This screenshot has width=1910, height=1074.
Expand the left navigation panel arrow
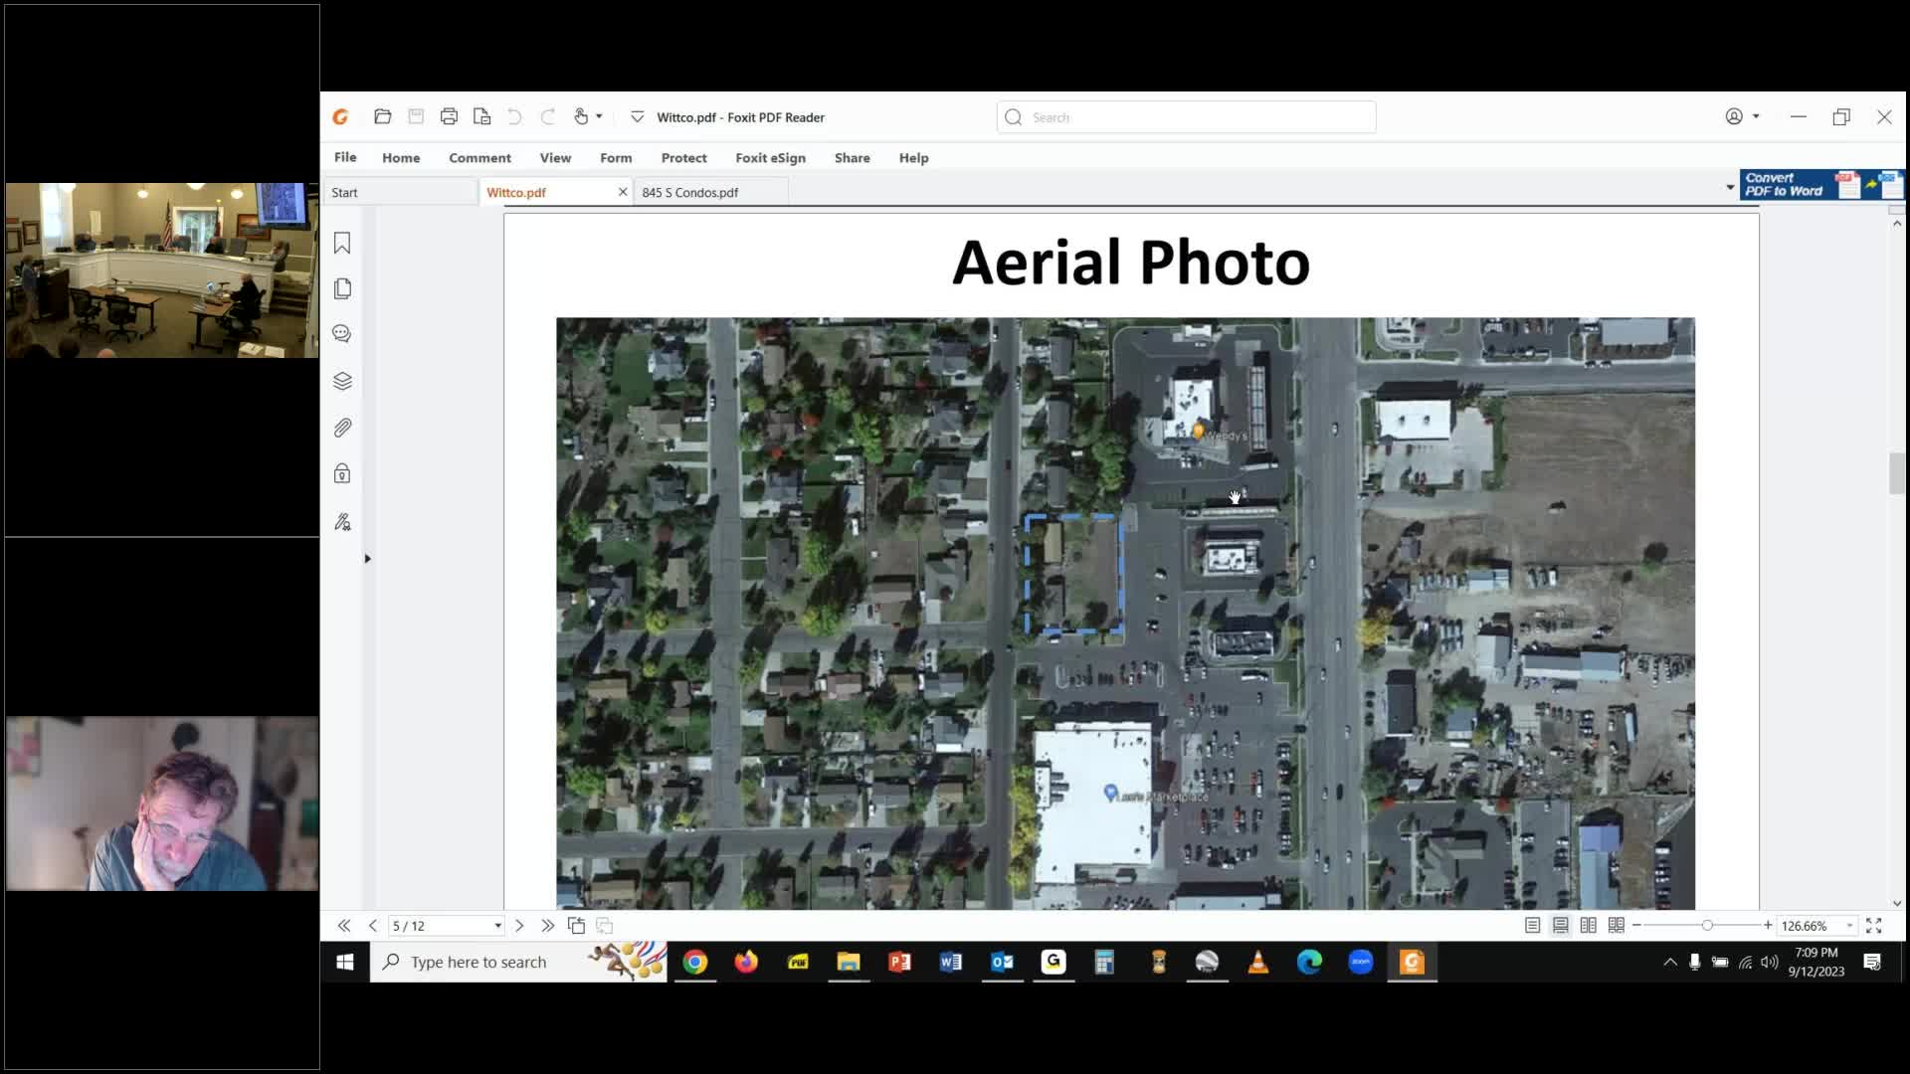coord(367,559)
